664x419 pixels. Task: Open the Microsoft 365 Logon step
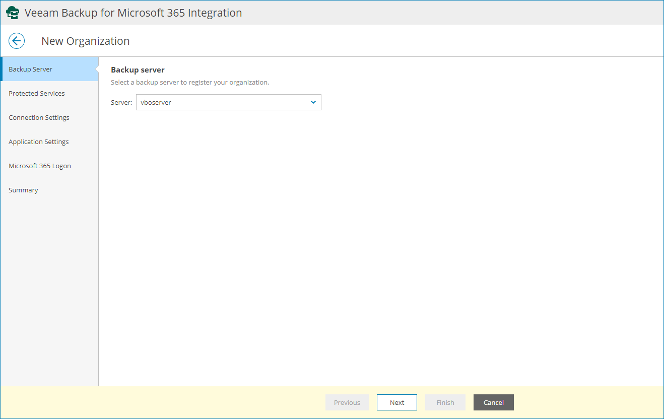click(49, 166)
